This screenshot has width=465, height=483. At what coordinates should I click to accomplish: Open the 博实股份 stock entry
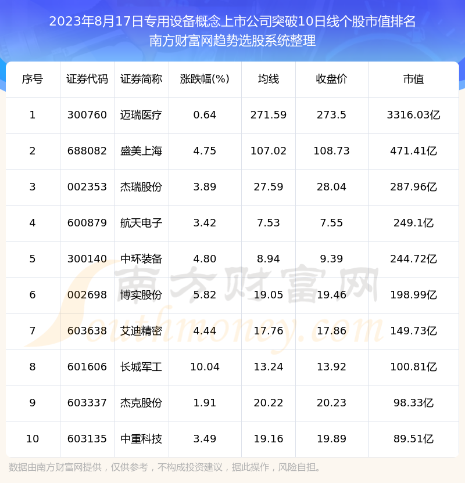tap(141, 295)
